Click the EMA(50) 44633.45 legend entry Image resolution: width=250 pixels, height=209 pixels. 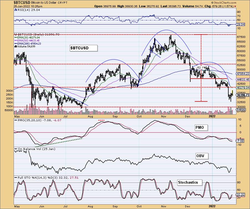[x=27, y=41]
